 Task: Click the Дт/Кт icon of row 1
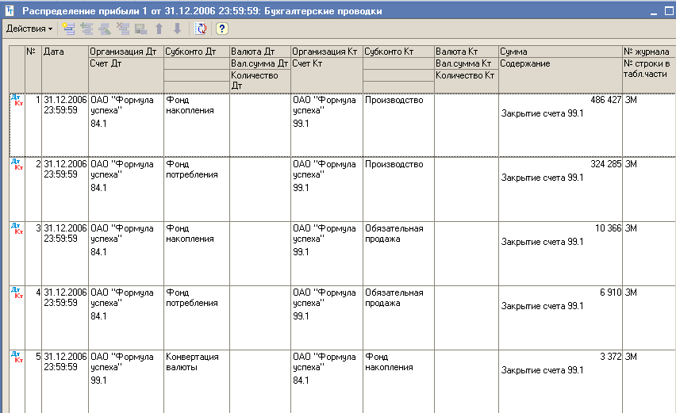pos(17,99)
